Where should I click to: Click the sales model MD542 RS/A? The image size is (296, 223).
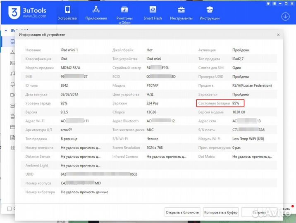(70, 68)
